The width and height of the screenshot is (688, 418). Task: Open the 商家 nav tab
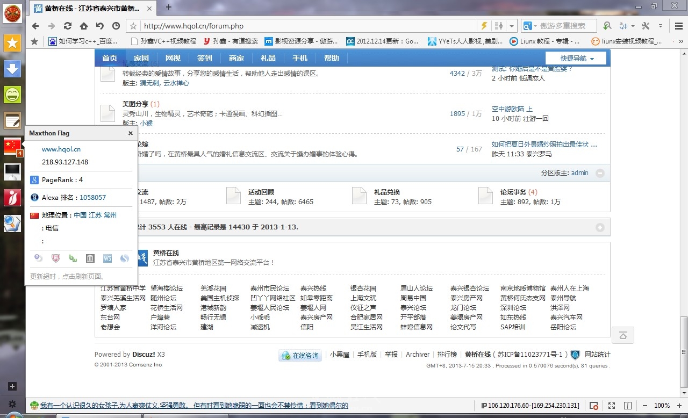tap(236, 58)
